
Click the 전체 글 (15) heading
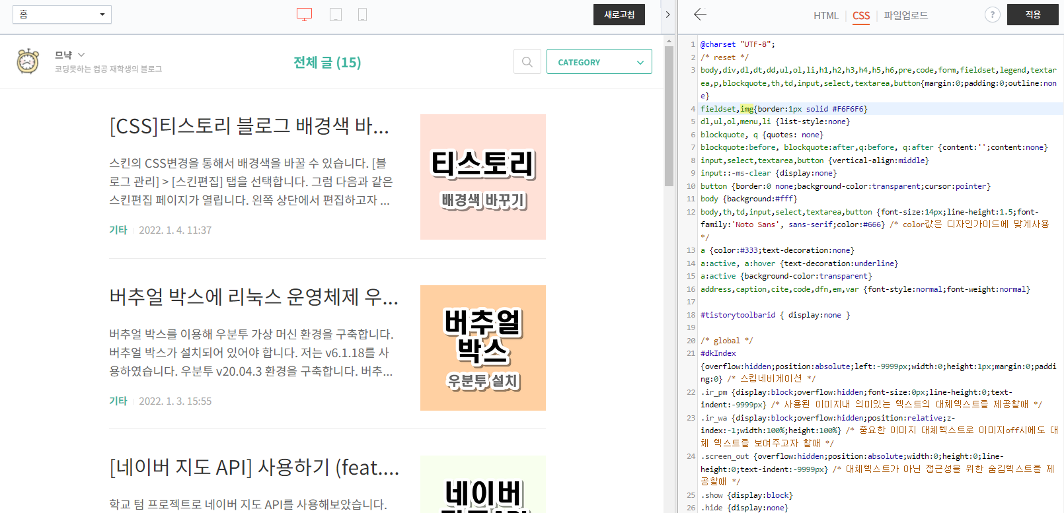point(327,62)
